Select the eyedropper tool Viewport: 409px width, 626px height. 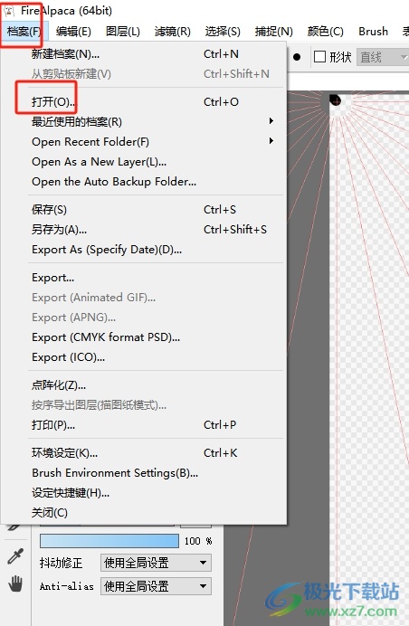coord(15,556)
